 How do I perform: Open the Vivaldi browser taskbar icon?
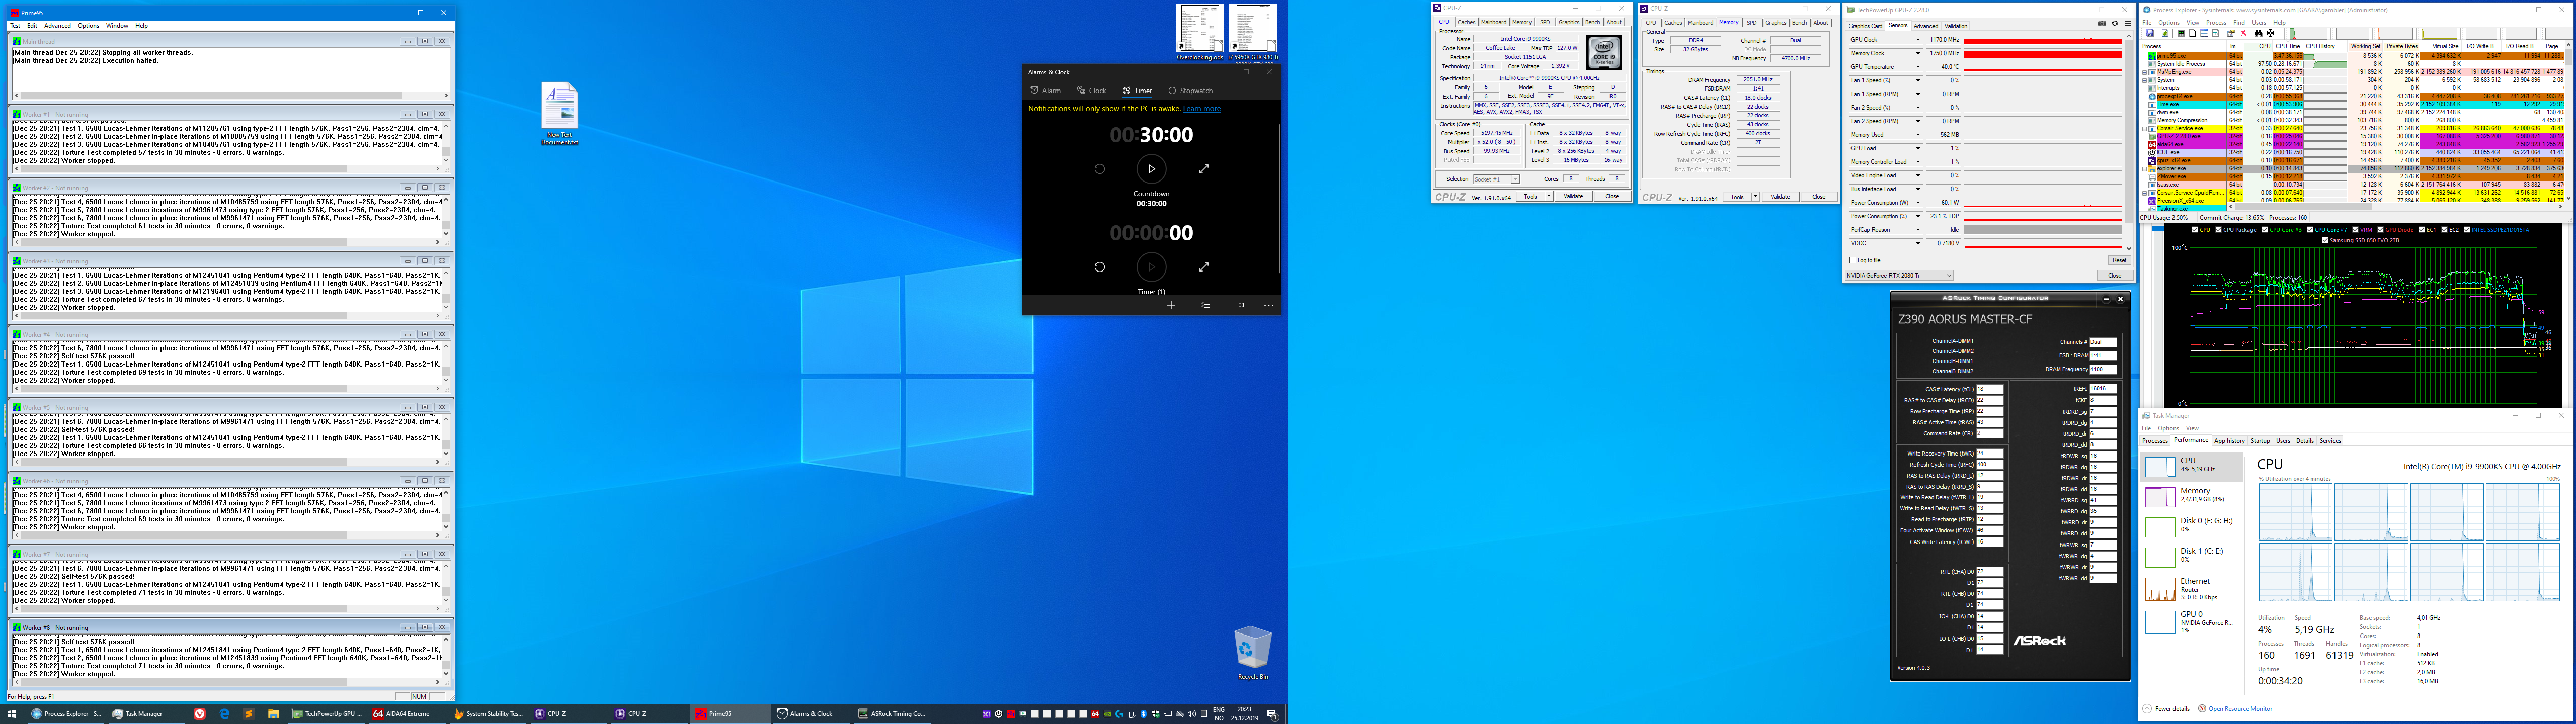tap(199, 714)
